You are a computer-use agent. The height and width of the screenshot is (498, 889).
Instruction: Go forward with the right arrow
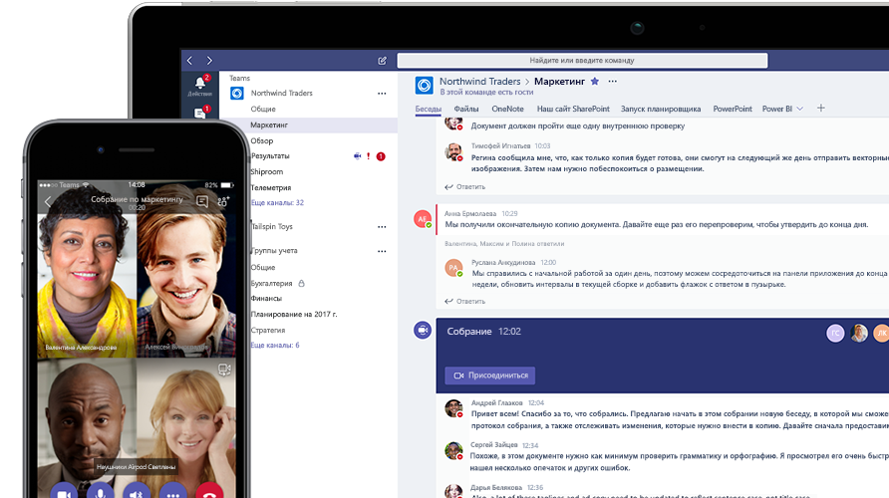click(x=209, y=60)
